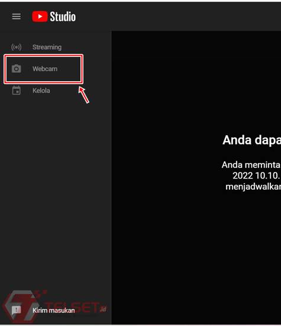Click the YouTube Studio logo
Screen dimensions: 281x326
pos(54,17)
